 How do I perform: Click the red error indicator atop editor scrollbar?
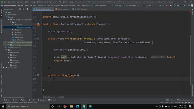190,12
